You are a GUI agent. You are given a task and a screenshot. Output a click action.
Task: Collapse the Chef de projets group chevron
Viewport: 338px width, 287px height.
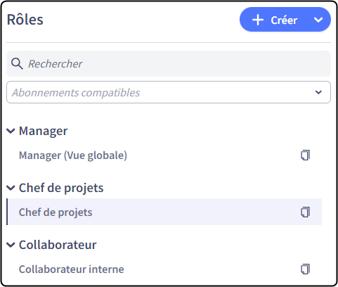[x=11, y=188]
